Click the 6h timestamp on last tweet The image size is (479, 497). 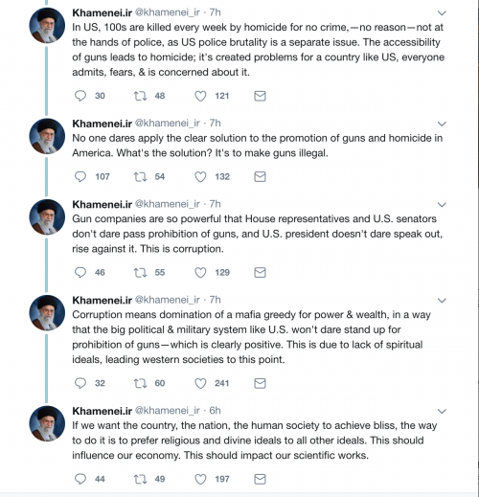click(215, 411)
